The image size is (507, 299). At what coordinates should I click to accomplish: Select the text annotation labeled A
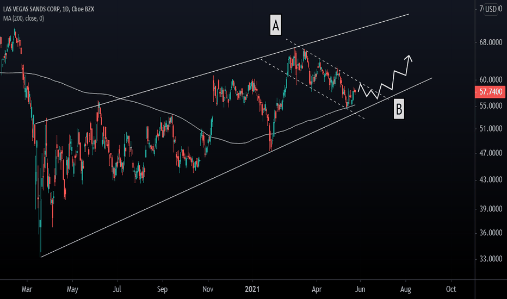(275, 25)
